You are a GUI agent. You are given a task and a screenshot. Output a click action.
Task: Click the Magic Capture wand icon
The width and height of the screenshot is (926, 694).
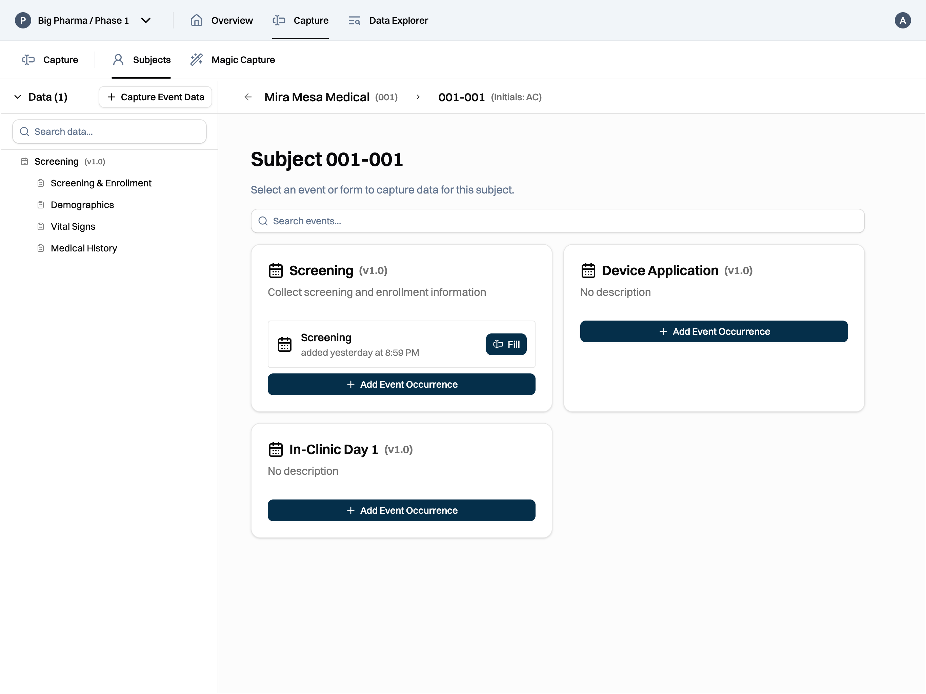pyautogui.click(x=196, y=60)
